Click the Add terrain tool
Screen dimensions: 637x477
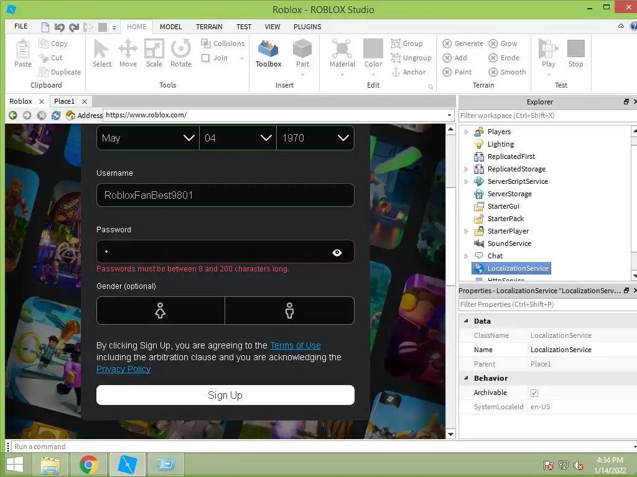pos(455,58)
